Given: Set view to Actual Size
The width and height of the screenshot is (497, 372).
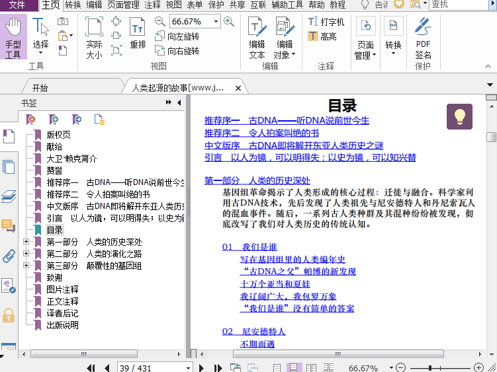Looking at the screenshot, I should tap(94, 38).
